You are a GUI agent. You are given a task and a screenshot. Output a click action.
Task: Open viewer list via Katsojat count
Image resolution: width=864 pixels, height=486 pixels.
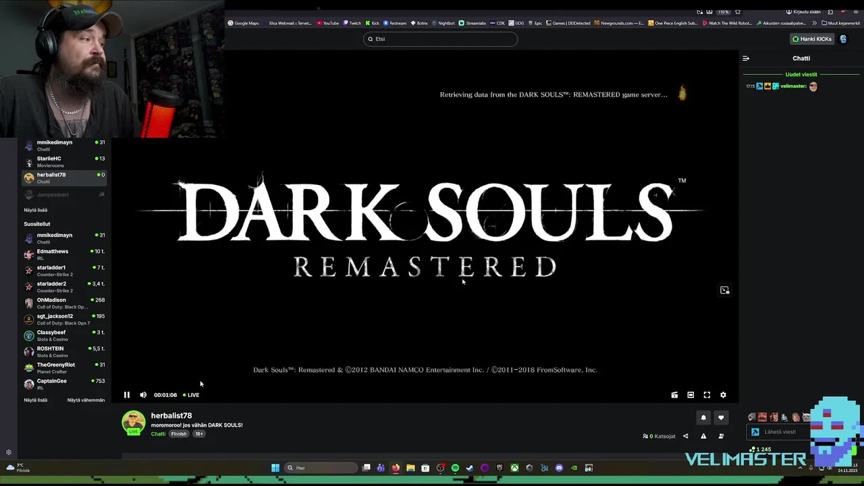pyautogui.click(x=659, y=436)
